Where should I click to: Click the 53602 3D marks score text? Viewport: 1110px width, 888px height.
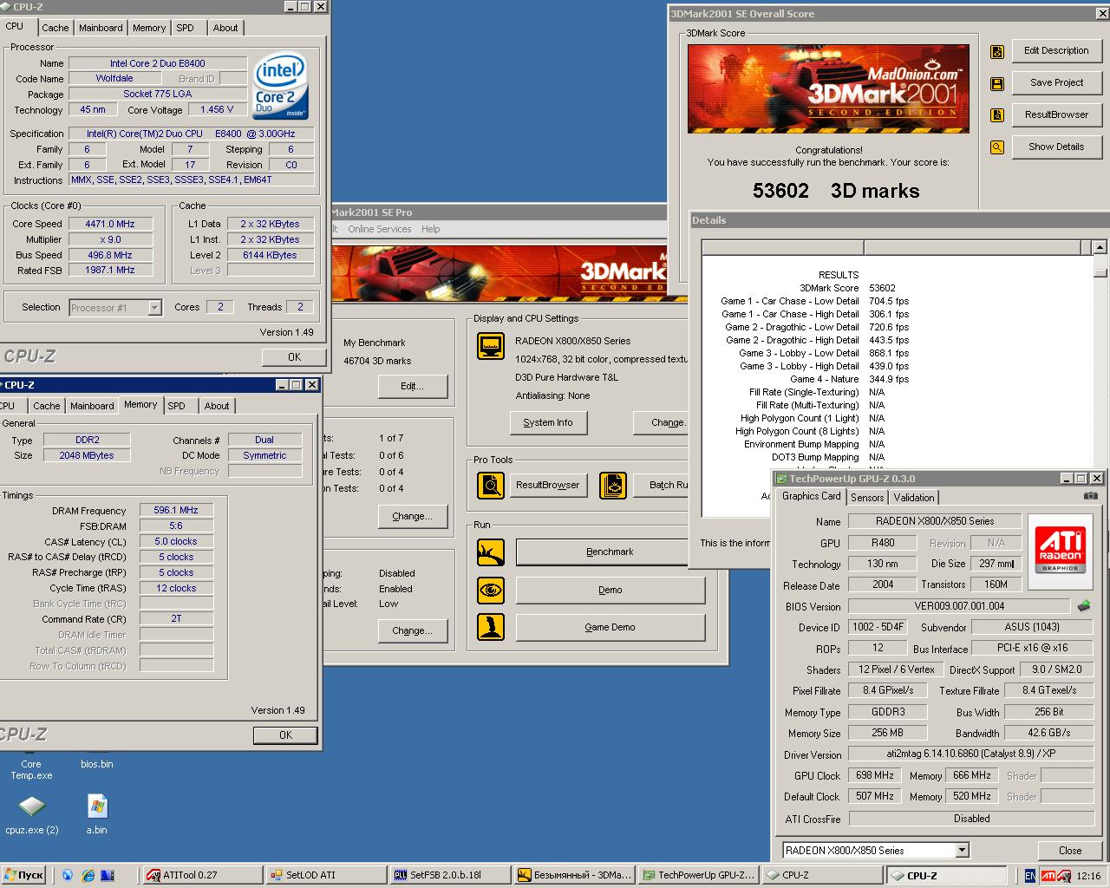click(x=835, y=191)
